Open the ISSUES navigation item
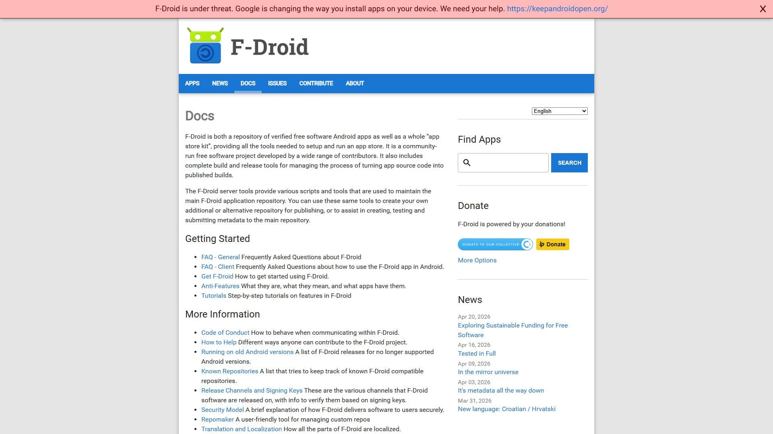The image size is (773, 434). coord(277,83)
